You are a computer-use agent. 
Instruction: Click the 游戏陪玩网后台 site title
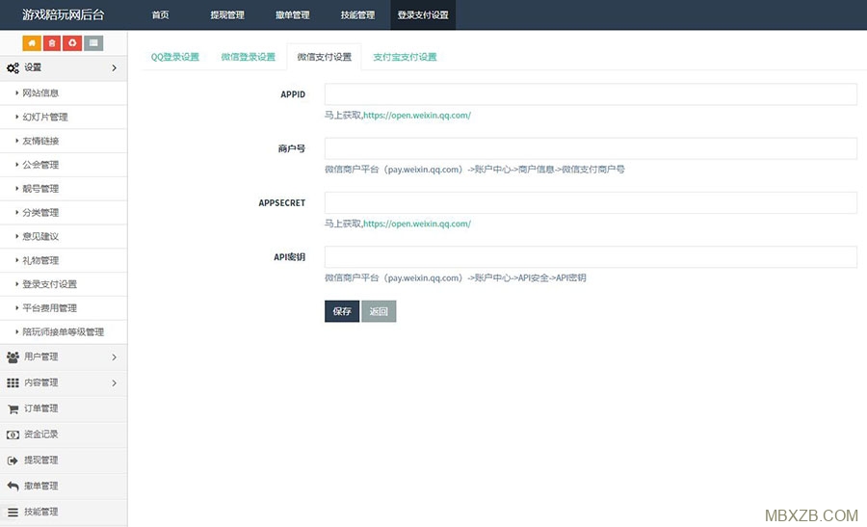(x=63, y=14)
